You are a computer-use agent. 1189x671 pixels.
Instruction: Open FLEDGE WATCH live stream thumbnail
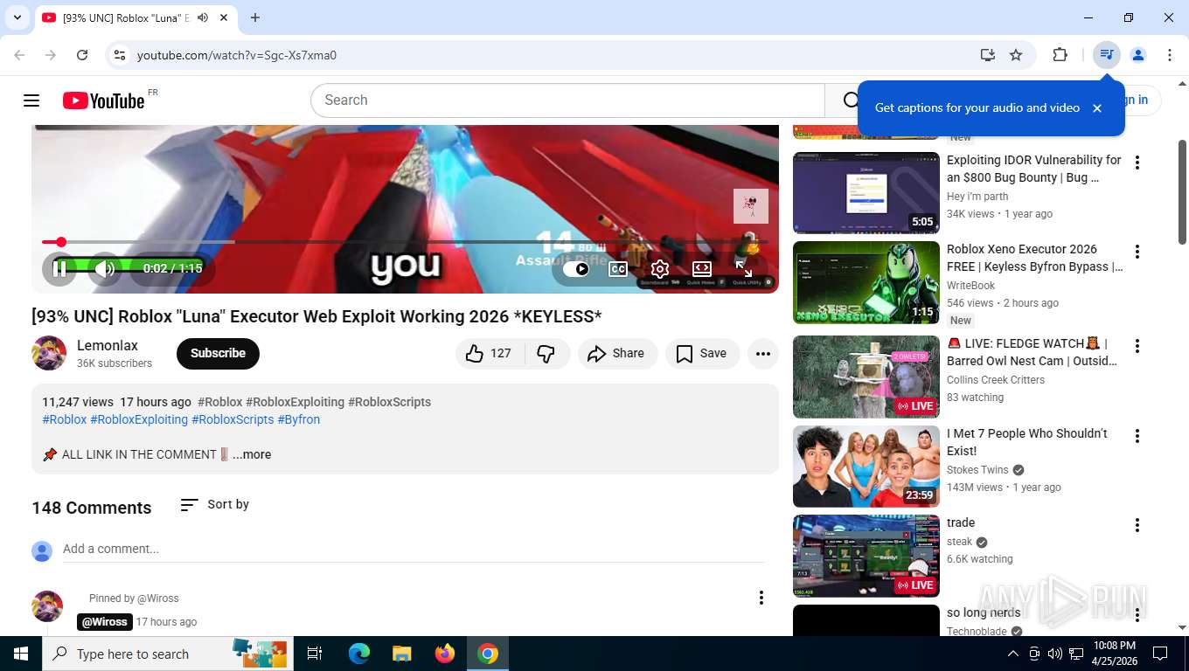coord(866,377)
